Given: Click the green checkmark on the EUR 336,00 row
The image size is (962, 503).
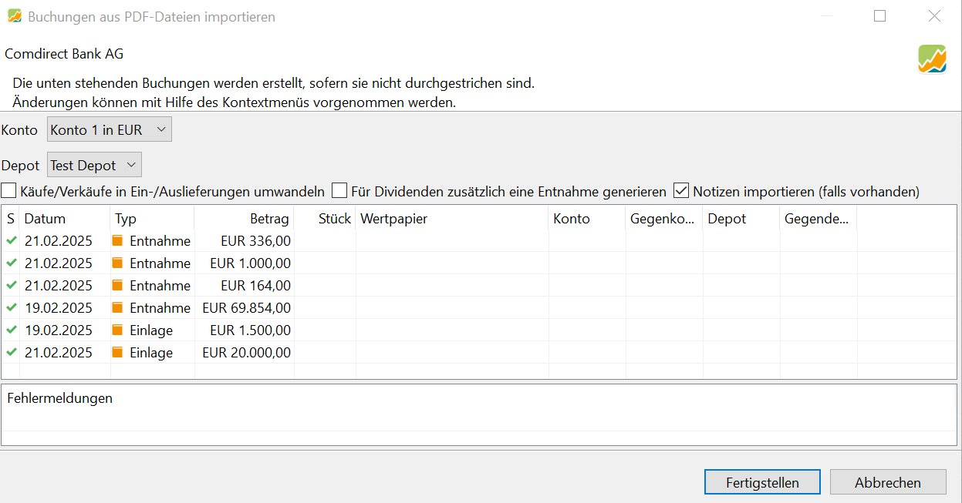Looking at the screenshot, I should [11, 240].
